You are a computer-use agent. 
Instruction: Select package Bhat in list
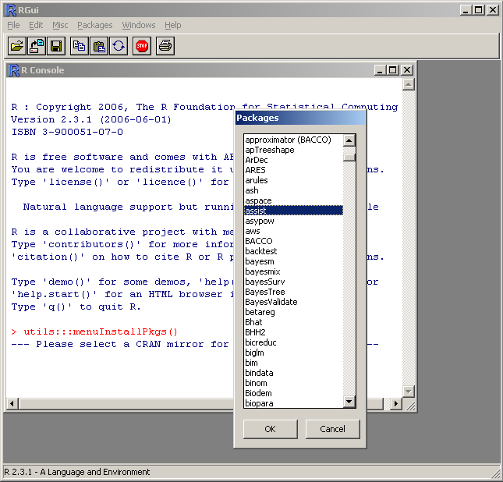click(293, 323)
